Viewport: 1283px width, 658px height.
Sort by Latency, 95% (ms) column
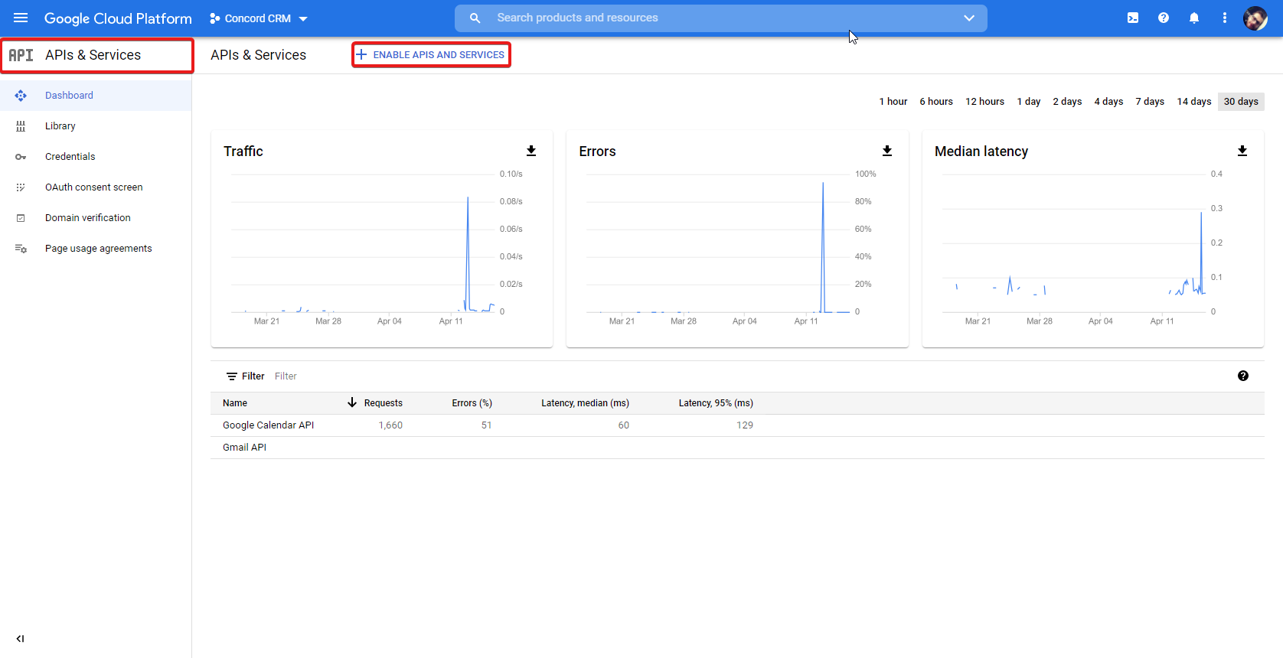click(x=716, y=403)
